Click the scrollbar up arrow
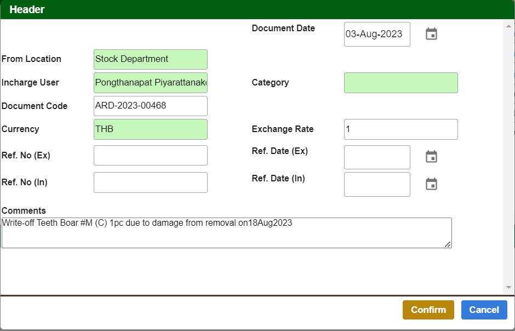This screenshot has height=331, width=515. 508,25
